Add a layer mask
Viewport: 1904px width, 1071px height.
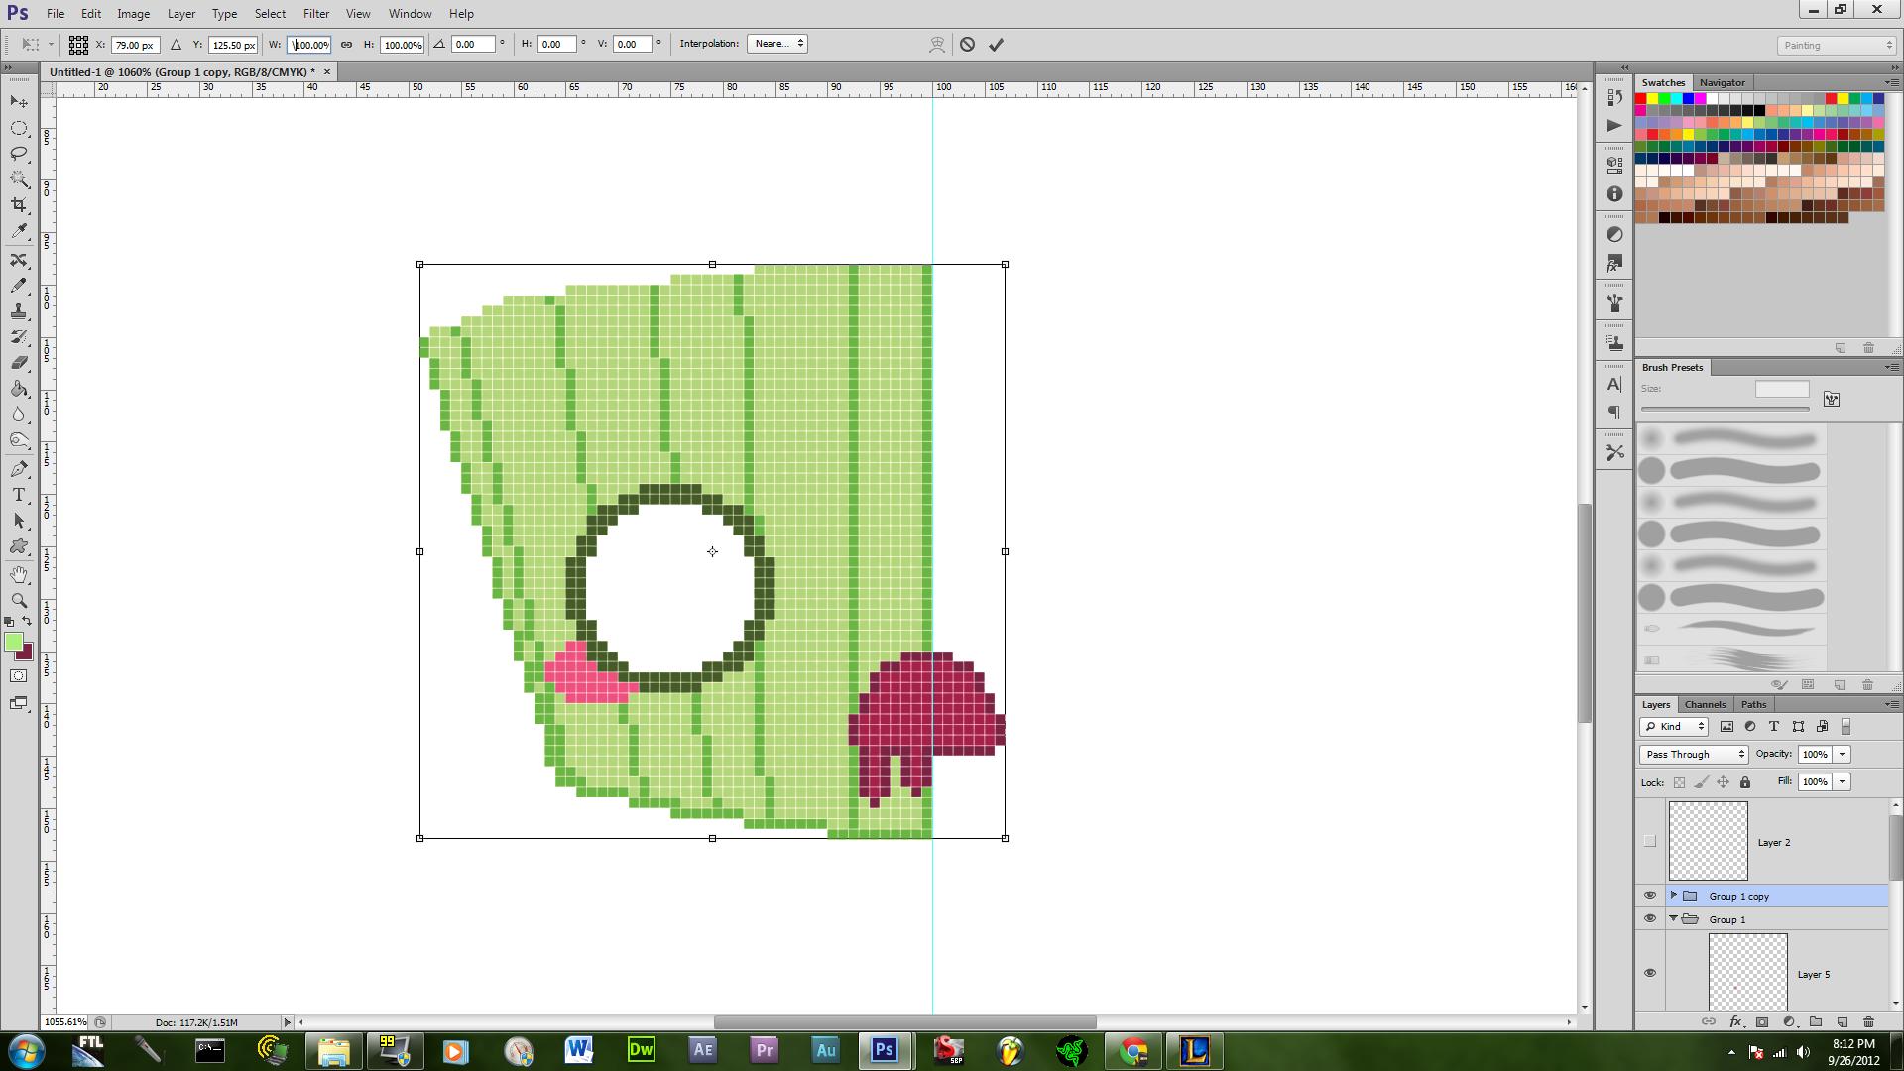point(1762,1022)
